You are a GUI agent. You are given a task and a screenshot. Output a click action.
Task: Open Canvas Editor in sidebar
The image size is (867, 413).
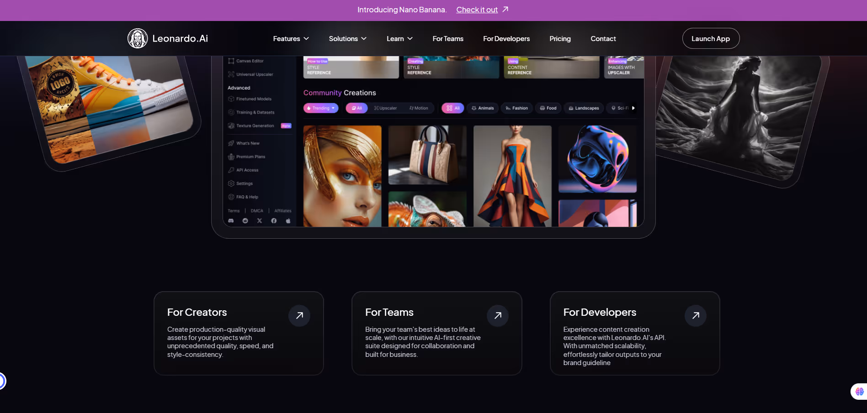[x=246, y=61]
